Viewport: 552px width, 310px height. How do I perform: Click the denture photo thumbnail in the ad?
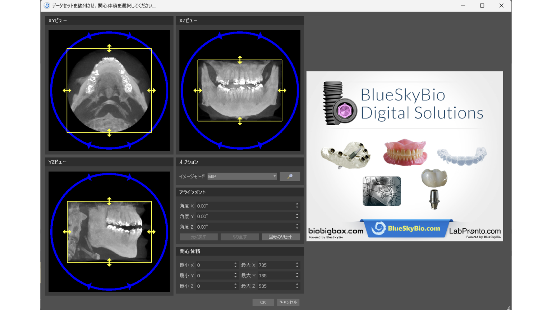coord(405,152)
